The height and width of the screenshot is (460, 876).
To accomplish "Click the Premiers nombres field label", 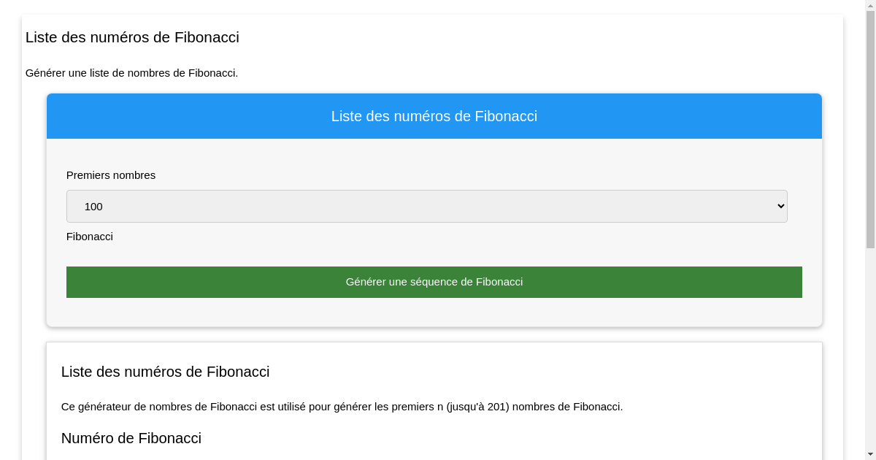I will (111, 175).
